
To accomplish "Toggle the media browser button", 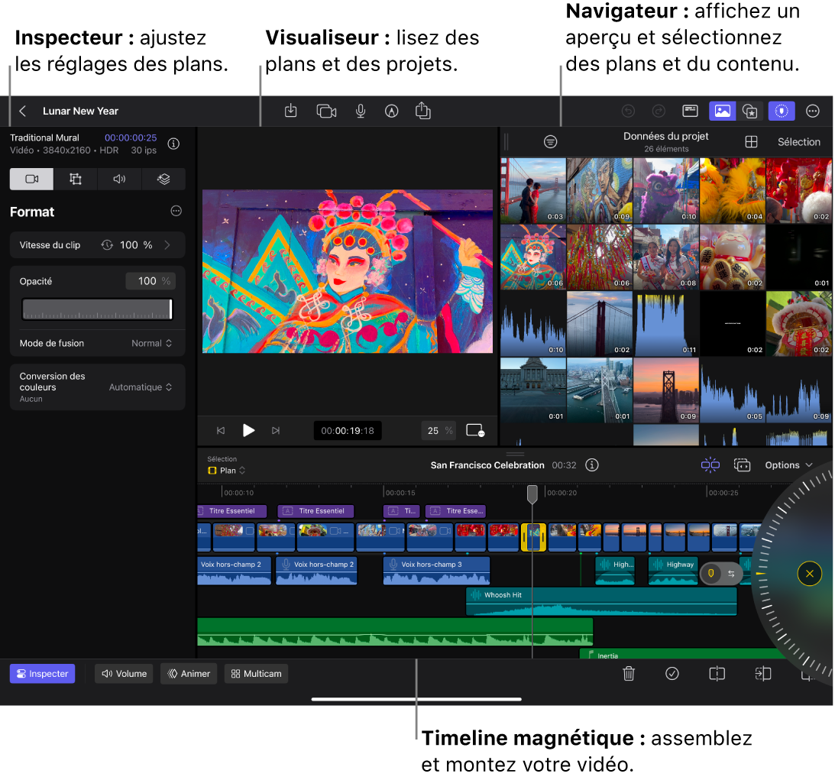I will pos(722,112).
